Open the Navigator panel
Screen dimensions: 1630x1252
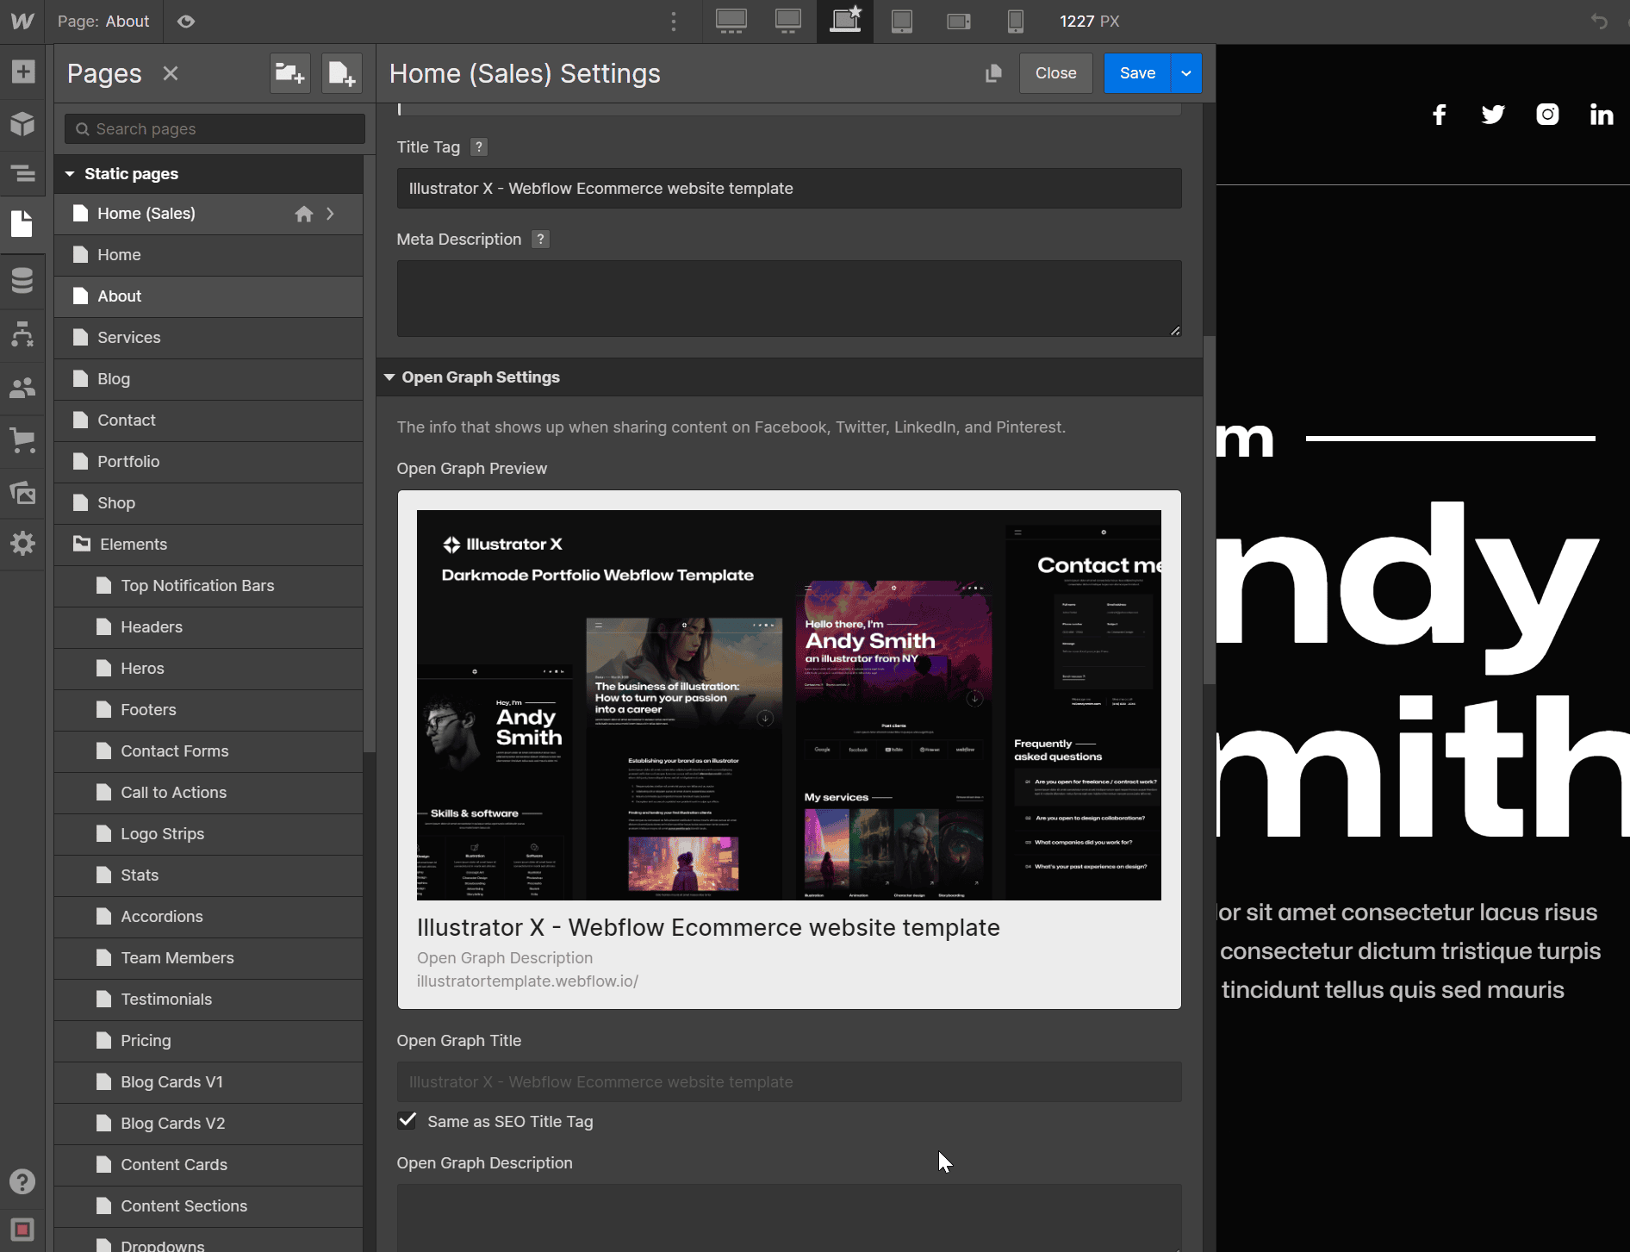[x=22, y=173]
